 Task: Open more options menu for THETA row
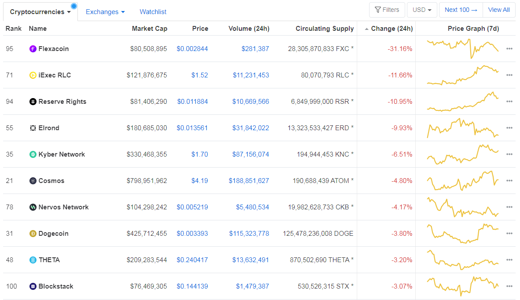coord(509,260)
